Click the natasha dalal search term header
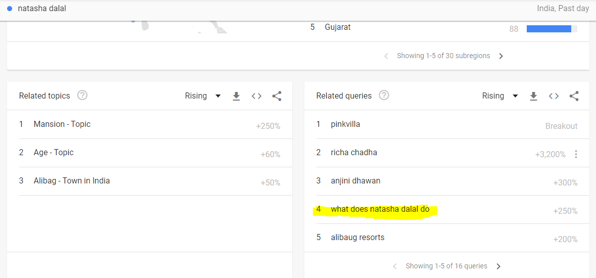596x278 pixels. point(42,9)
